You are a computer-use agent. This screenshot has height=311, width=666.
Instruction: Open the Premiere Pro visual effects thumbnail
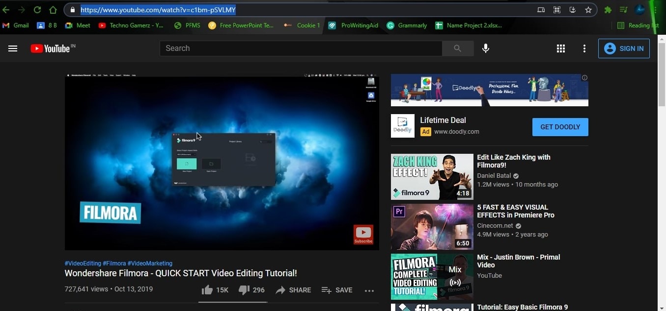(x=432, y=227)
